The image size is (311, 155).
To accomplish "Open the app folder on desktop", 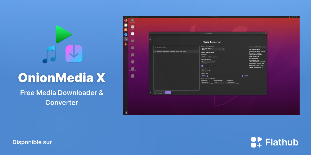I will click(x=133, y=41).
